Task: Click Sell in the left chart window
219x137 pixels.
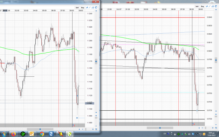Action: pos(77,8)
